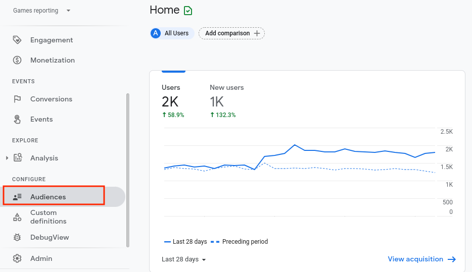Click the Conversions flag icon
The height and width of the screenshot is (272, 472).
17,99
